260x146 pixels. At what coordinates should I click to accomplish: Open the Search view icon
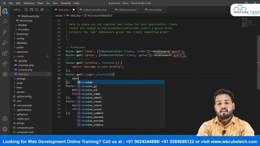coord(5,21)
